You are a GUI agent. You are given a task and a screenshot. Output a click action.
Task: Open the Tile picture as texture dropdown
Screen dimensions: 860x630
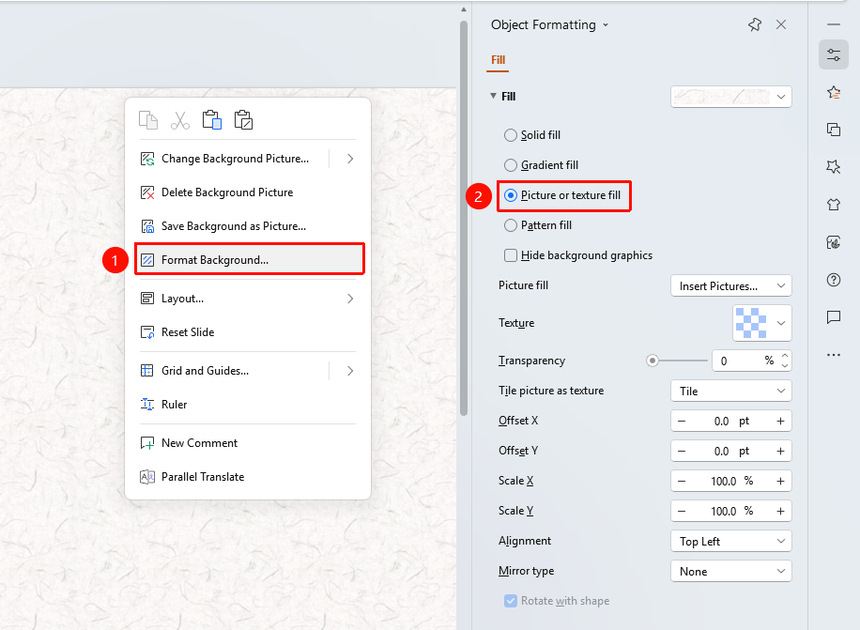(x=731, y=391)
